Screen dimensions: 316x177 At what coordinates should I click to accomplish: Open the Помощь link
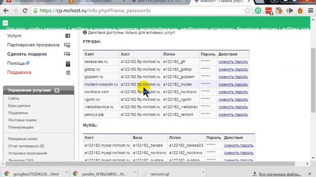tap(16, 63)
